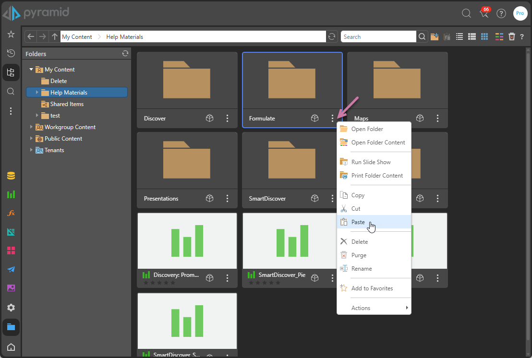Click into the Search input field
This screenshot has width=532, height=358.
pyautogui.click(x=378, y=37)
